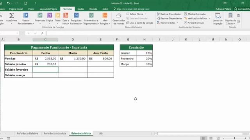Select column H header
This screenshot has height=140, width=250.
click(x=145, y=39)
